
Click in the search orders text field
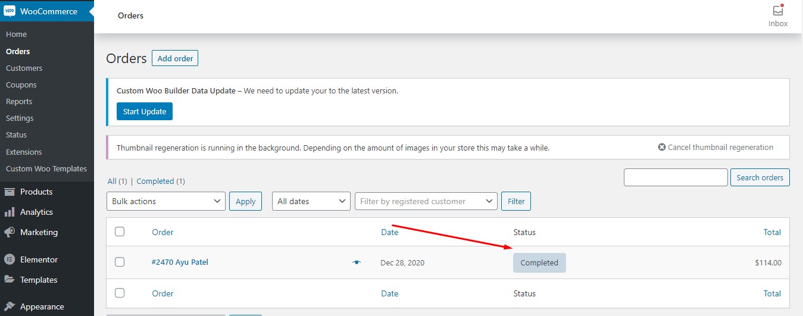tap(676, 177)
